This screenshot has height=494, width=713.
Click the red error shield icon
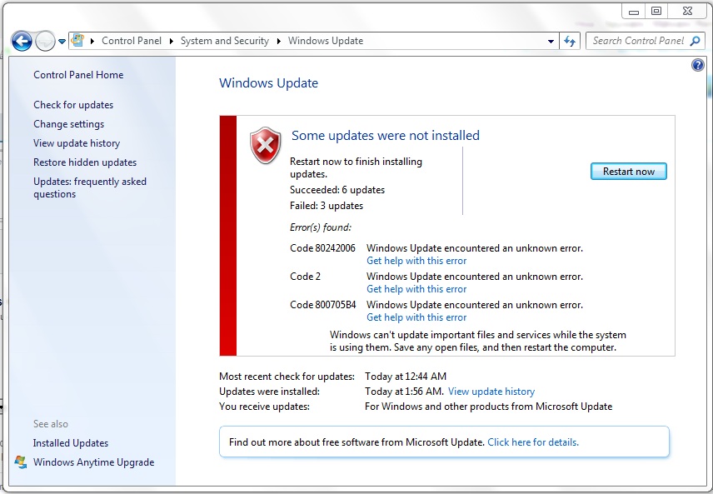point(266,145)
